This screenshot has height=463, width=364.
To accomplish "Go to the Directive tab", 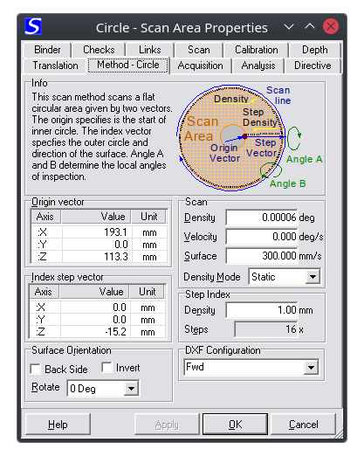I will pos(312,66).
